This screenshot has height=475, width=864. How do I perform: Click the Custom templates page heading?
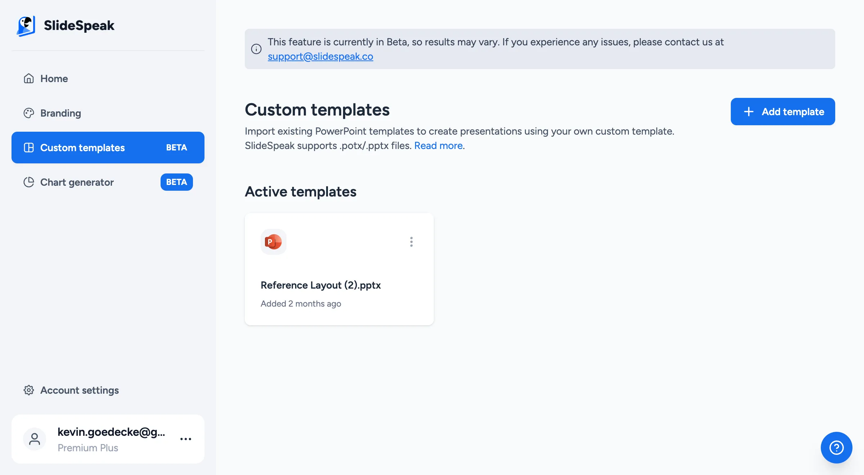coord(317,110)
